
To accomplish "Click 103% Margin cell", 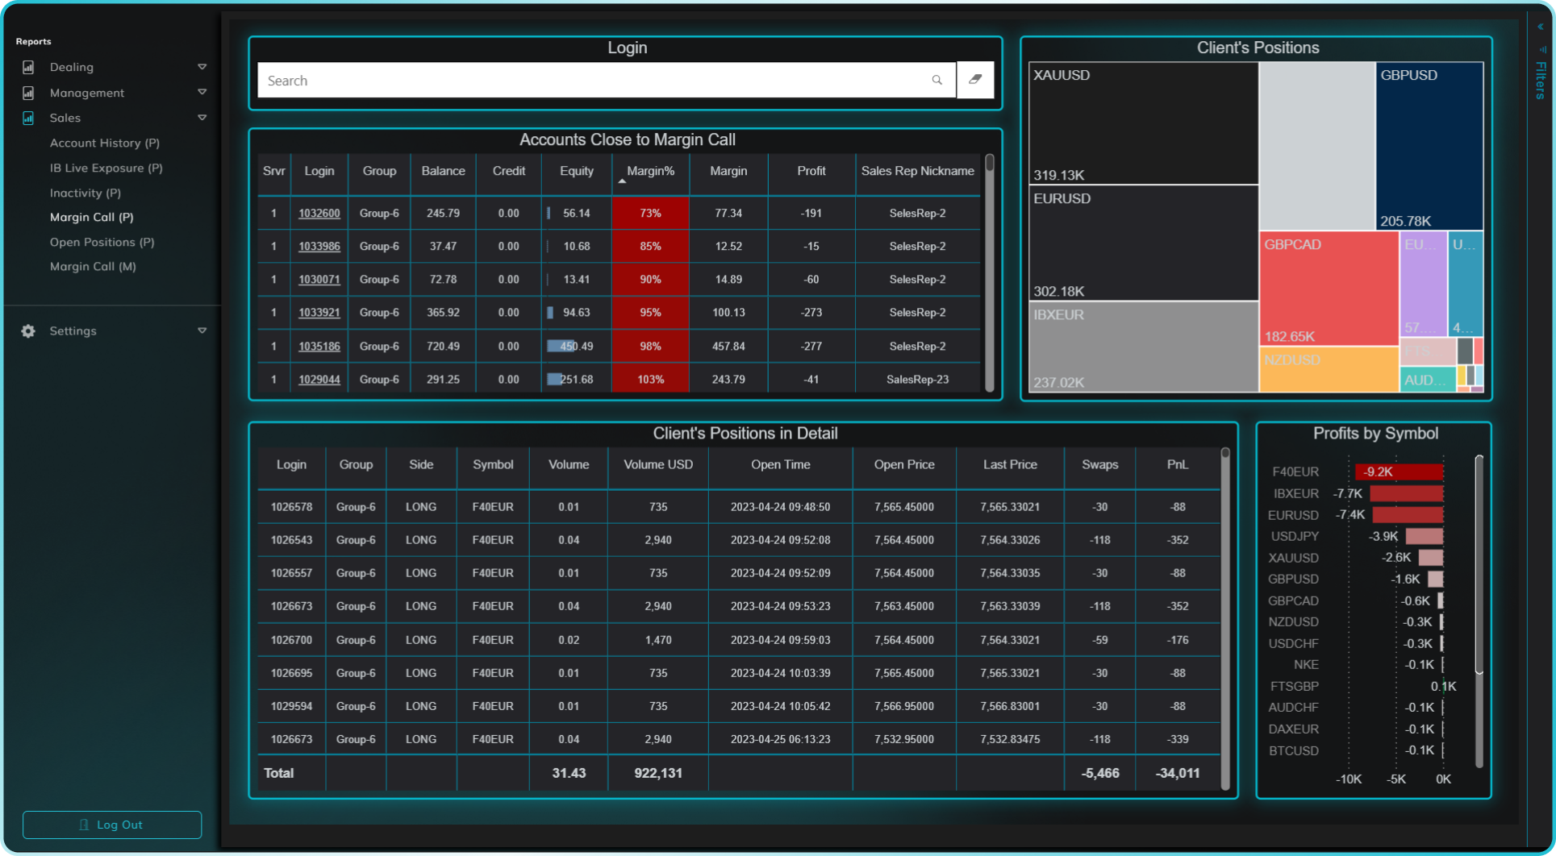I will point(650,380).
